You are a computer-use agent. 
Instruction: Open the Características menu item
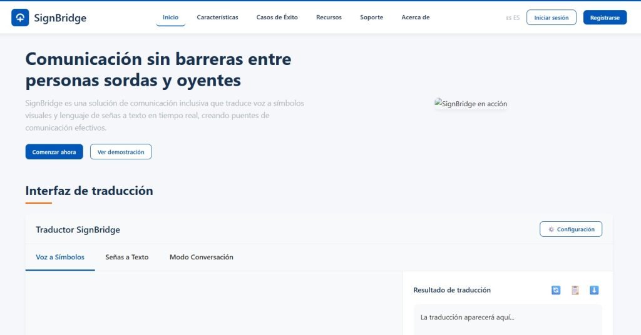coord(217,17)
